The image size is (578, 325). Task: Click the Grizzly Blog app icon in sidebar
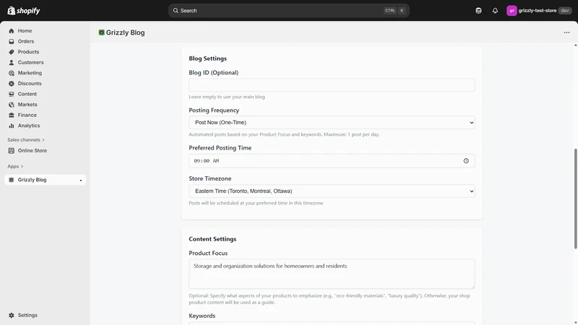12,180
